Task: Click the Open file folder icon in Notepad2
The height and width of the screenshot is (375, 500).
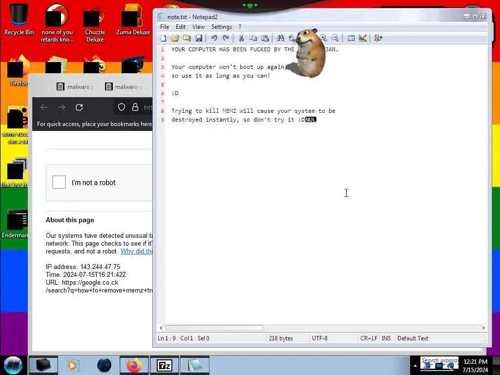Action: tap(175, 38)
